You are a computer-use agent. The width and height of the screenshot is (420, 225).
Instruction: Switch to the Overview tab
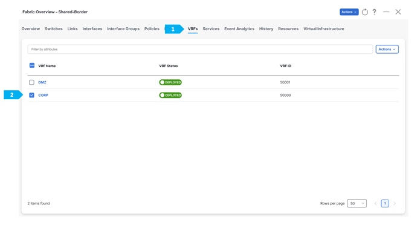[31, 28]
